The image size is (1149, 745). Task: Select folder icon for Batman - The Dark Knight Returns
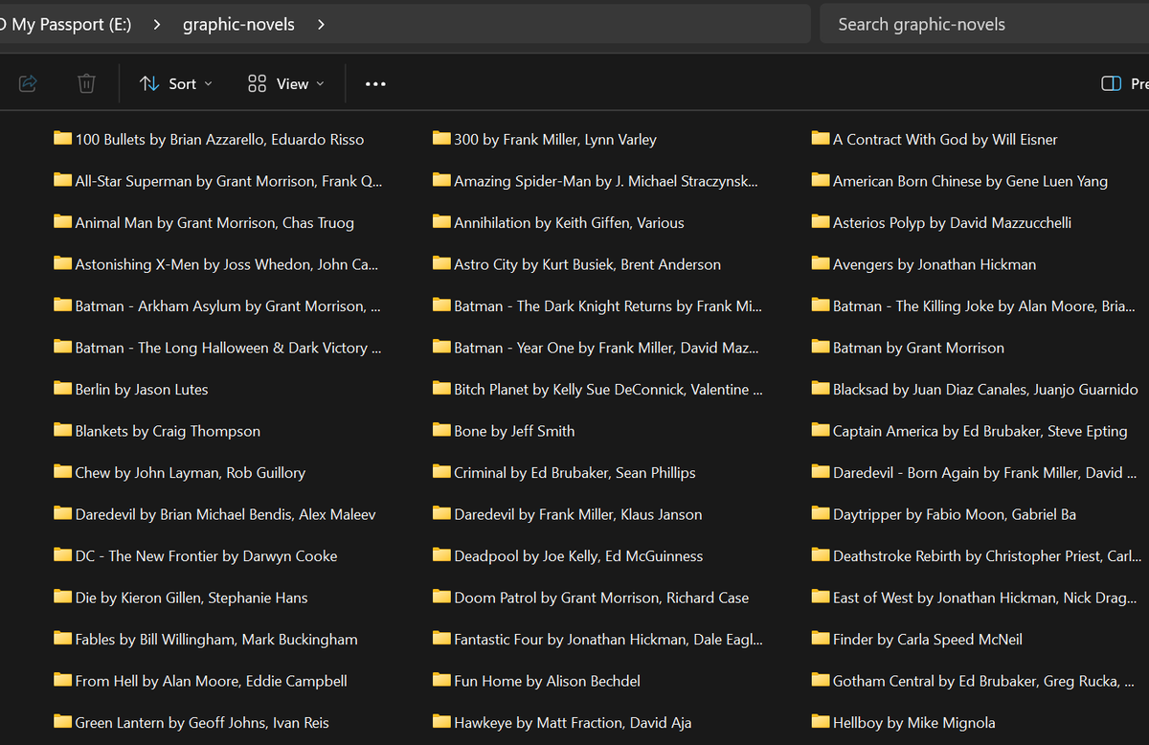click(x=441, y=305)
